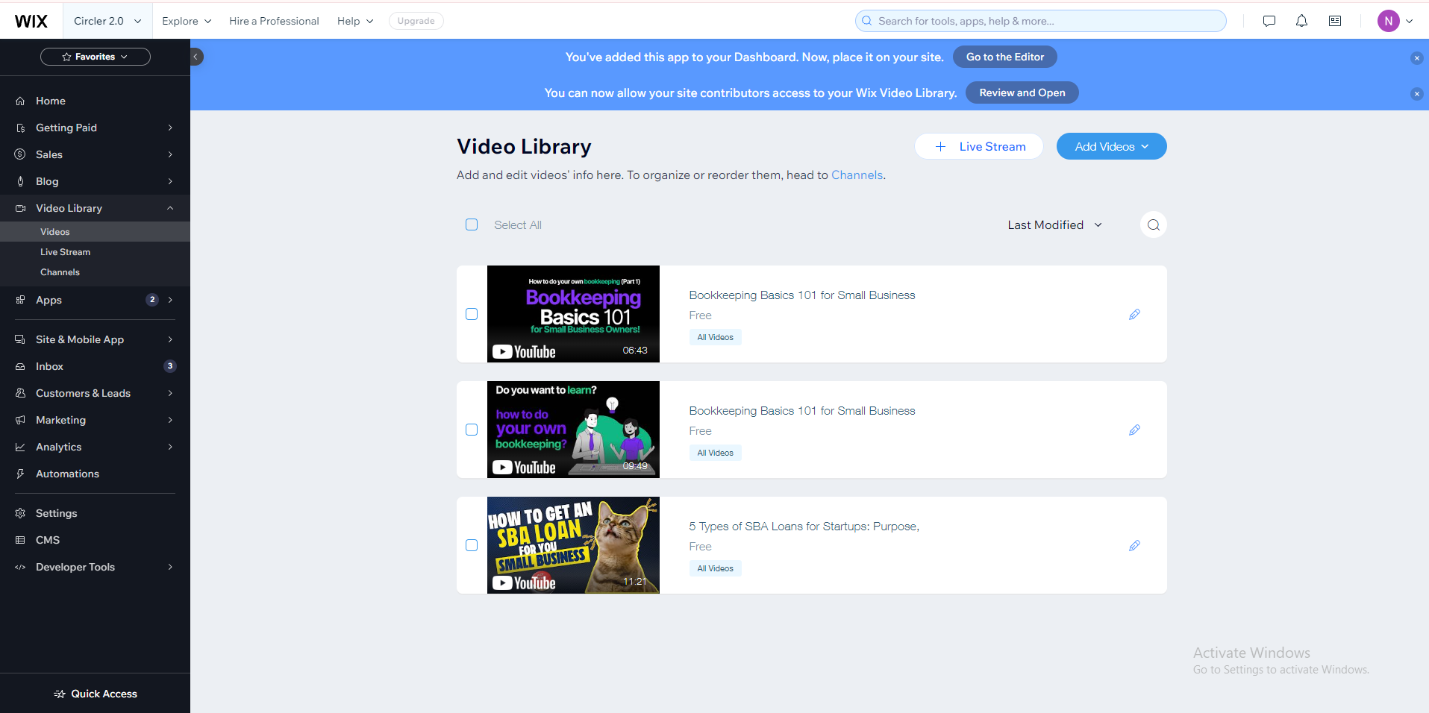The width and height of the screenshot is (1429, 713).
Task: Open the news feed icon in header
Action: (x=1335, y=21)
